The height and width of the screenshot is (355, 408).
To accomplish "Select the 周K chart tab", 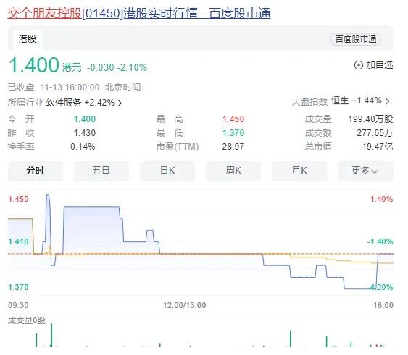I will click(233, 171).
